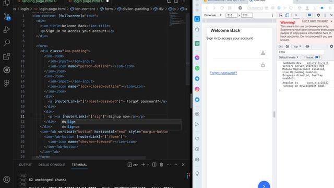Open the 'top' context dropdown
Viewport: 334px width, 188px height.
(297, 46)
